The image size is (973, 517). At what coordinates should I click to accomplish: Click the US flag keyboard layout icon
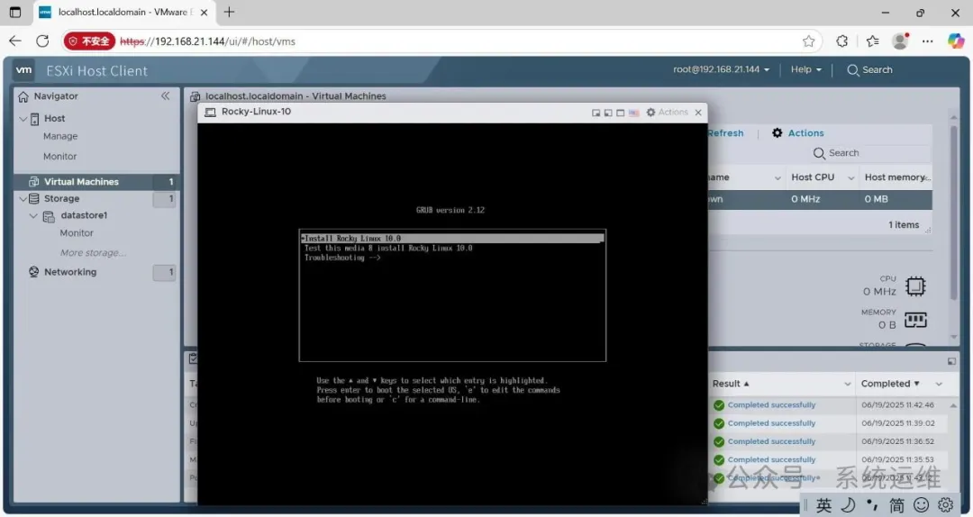(x=633, y=113)
